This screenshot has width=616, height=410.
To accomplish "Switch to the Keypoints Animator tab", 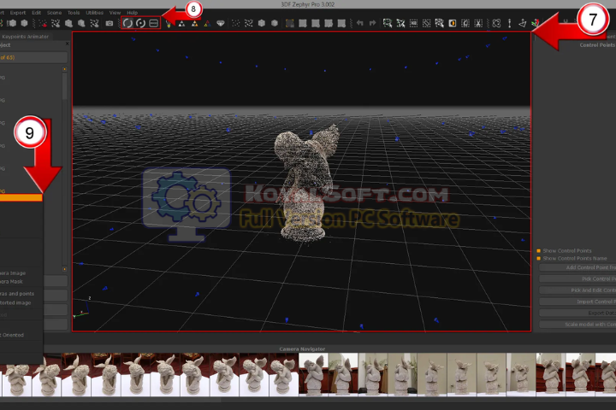I will tap(26, 37).
